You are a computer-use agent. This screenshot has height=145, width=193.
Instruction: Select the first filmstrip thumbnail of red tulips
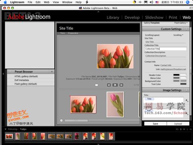pos(9,136)
